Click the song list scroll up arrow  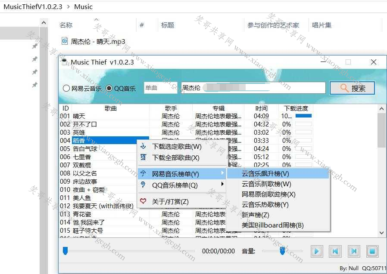click(x=381, y=108)
